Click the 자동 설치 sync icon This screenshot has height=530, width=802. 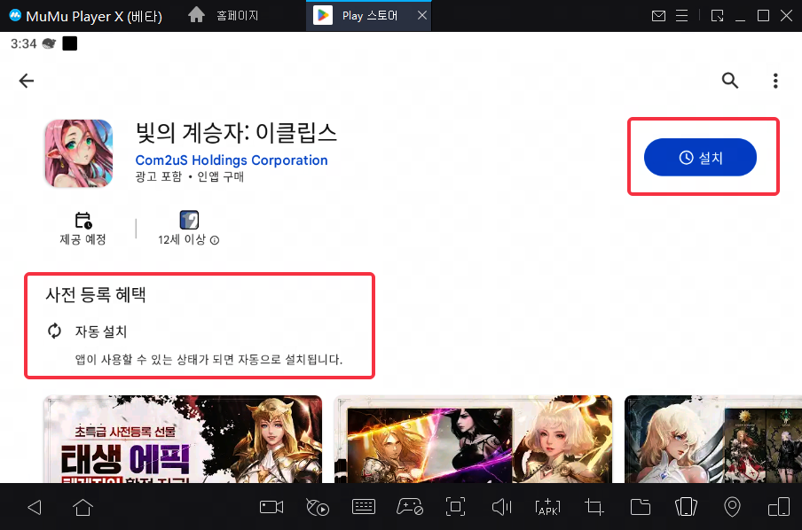(55, 331)
